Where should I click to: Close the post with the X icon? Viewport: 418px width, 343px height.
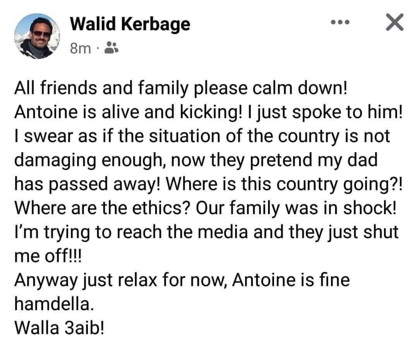394,22
